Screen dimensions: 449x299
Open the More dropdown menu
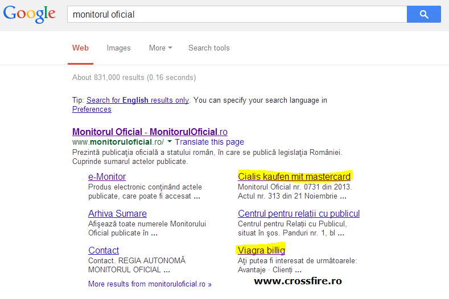160,48
